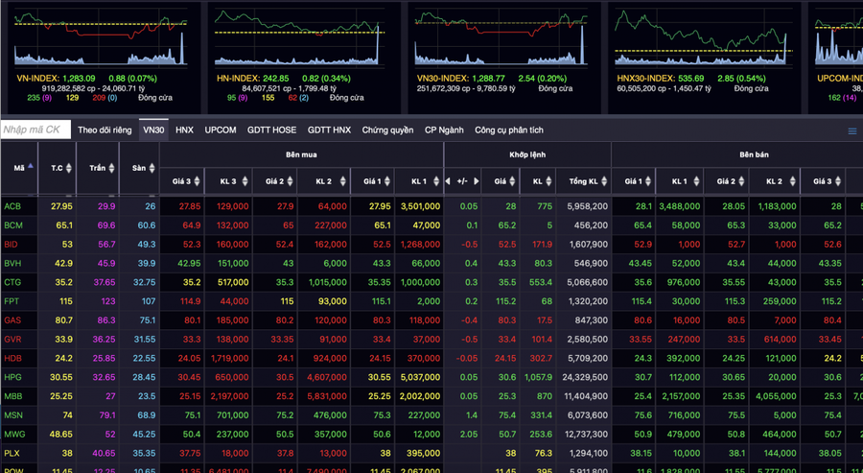The width and height of the screenshot is (863, 473).
Task: Select the GDTT HOSE tab
Action: click(x=271, y=130)
